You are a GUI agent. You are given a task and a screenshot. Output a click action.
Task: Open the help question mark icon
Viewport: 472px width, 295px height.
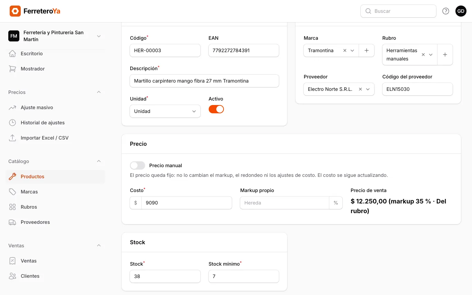(x=446, y=11)
